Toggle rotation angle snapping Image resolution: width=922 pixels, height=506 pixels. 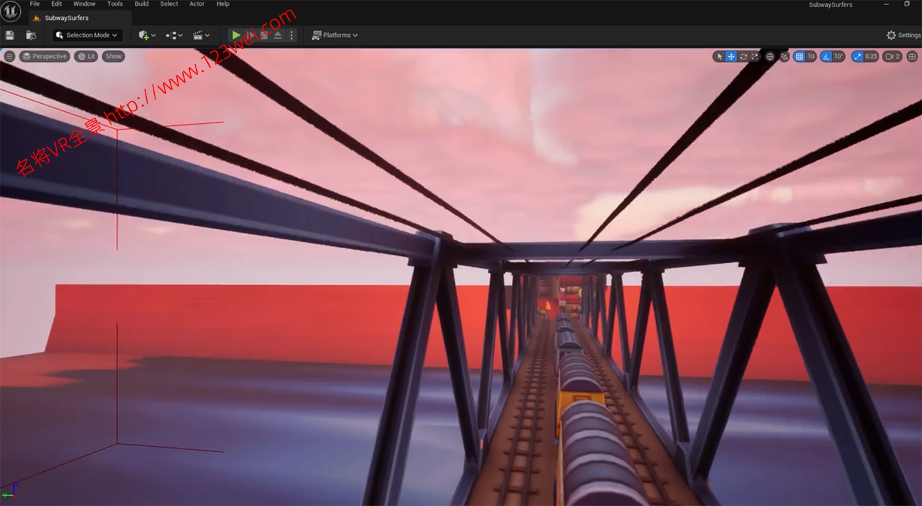point(827,57)
